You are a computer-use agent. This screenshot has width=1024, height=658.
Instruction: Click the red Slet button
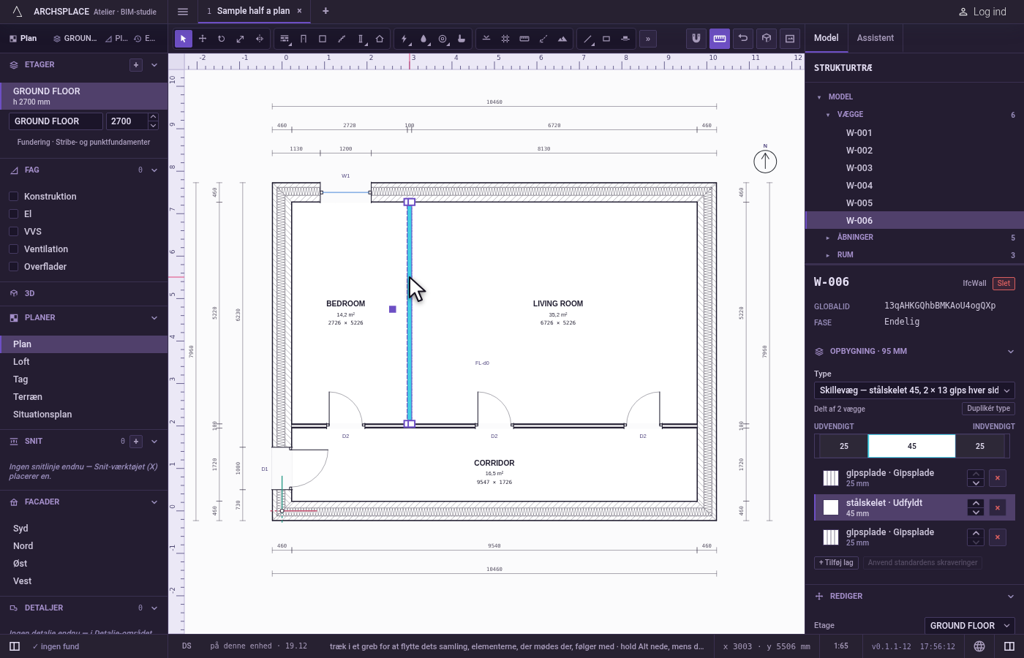[1004, 284]
